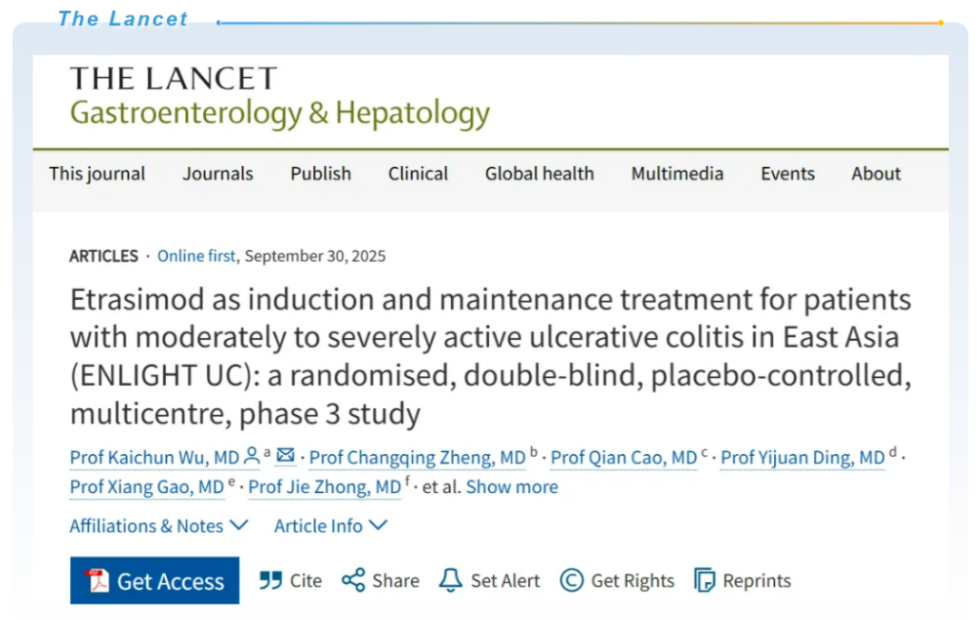Screen dimensions: 980x620
Task: Expand Affiliations & Notes section
Action: tap(159, 526)
